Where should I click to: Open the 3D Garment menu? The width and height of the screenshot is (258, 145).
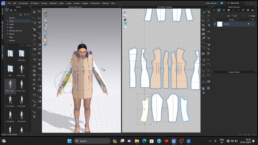23,3
